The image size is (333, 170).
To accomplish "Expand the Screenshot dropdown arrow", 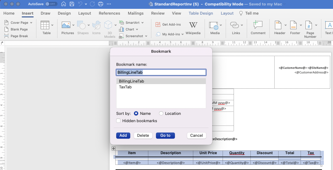I will point(146,36).
